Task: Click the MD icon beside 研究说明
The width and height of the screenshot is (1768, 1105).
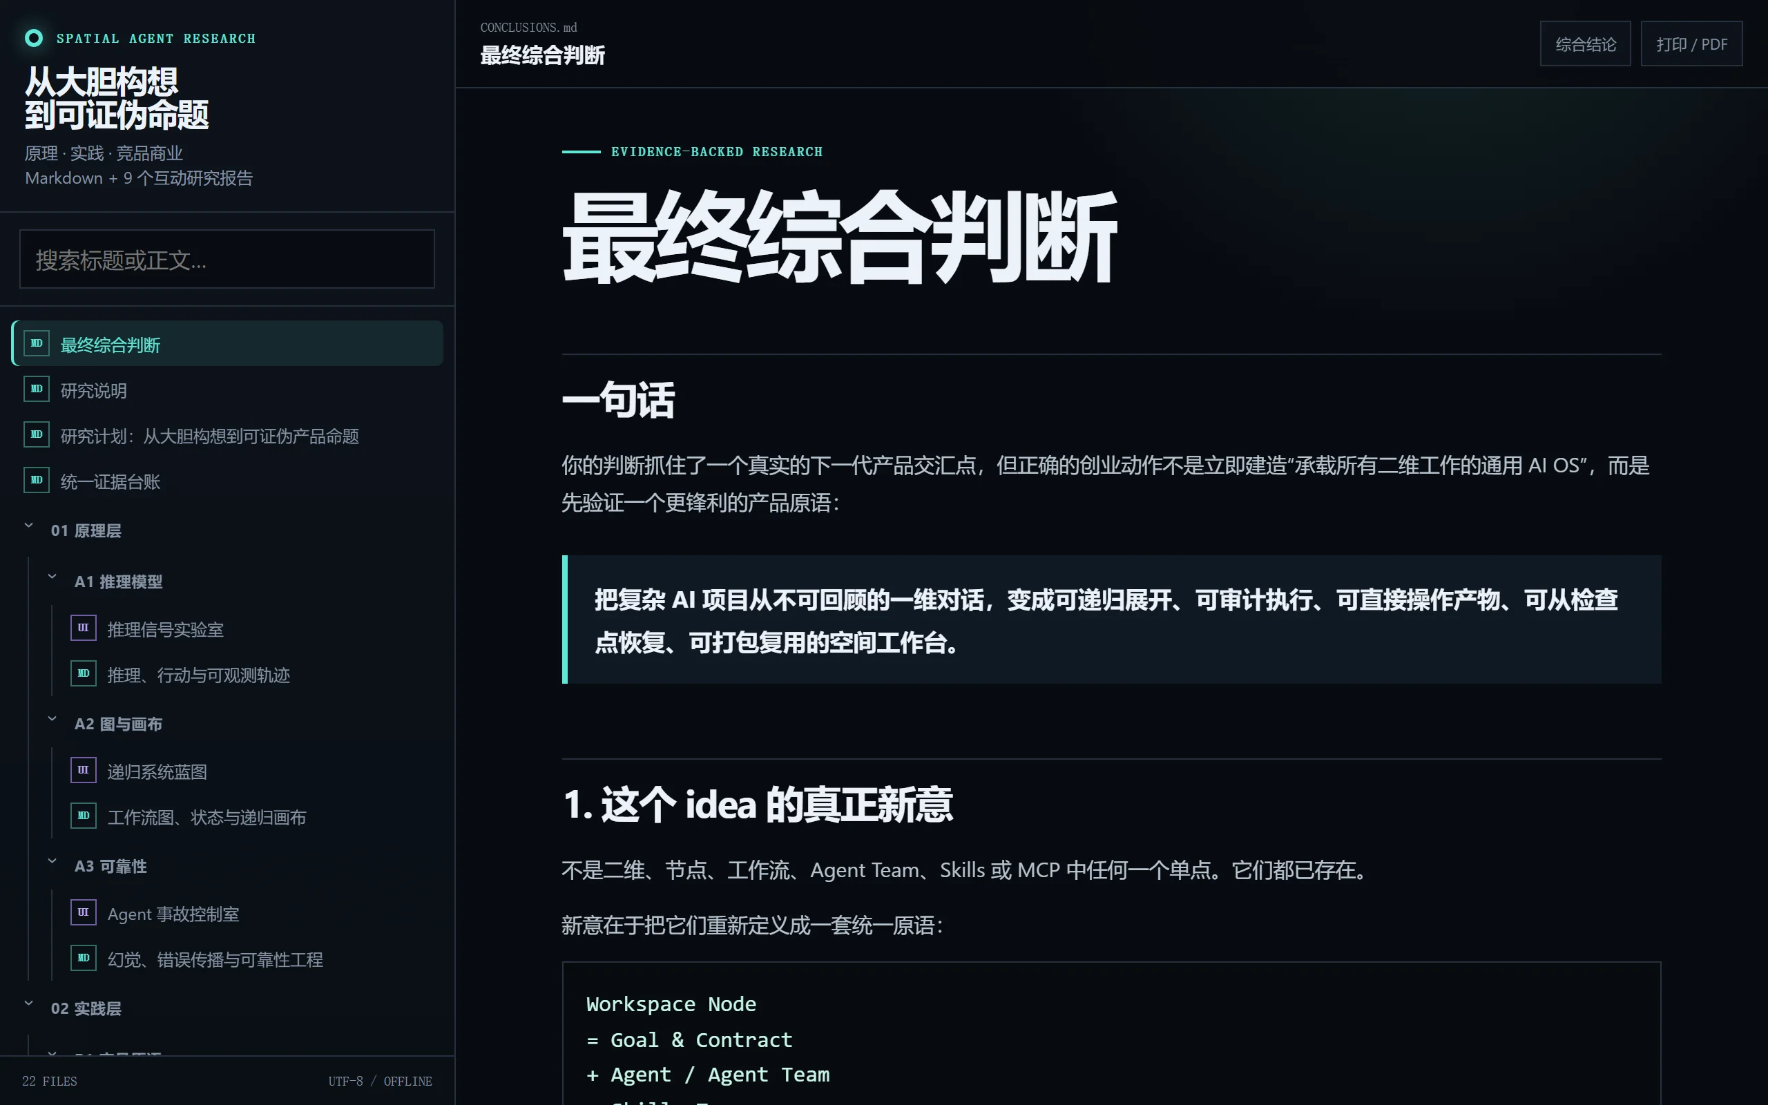Action: click(x=37, y=389)
